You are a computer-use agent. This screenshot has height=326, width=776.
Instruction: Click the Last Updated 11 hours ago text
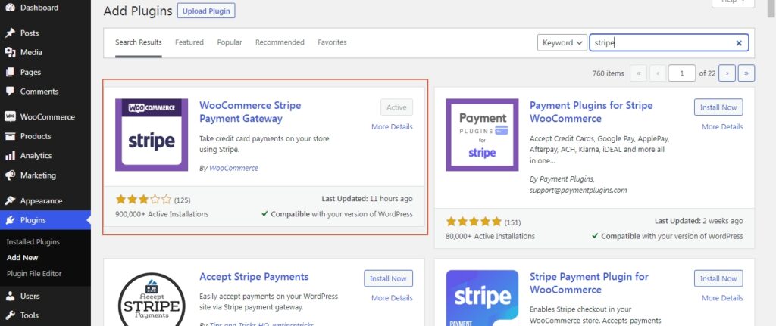[x=368, y=199]
